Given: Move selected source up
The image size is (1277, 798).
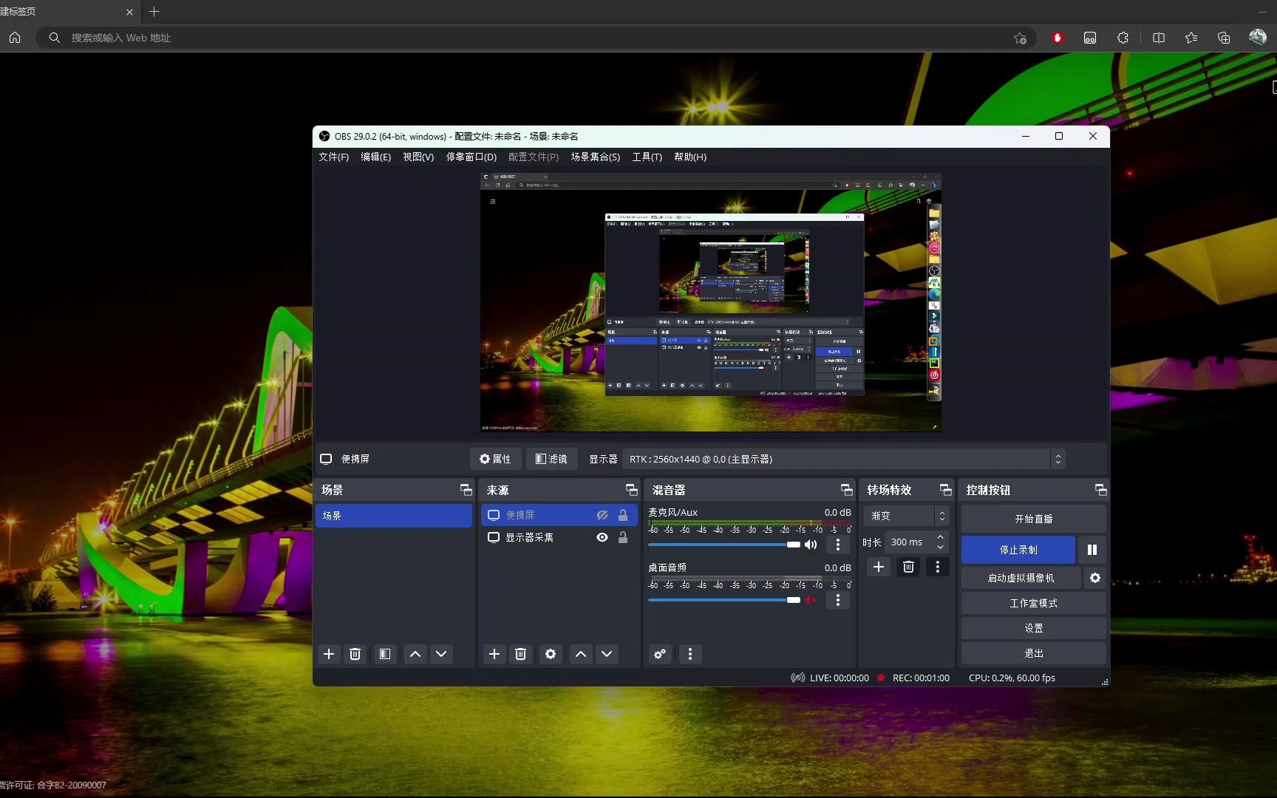Looking at the screenshot, I should click(x=581, y=654).
